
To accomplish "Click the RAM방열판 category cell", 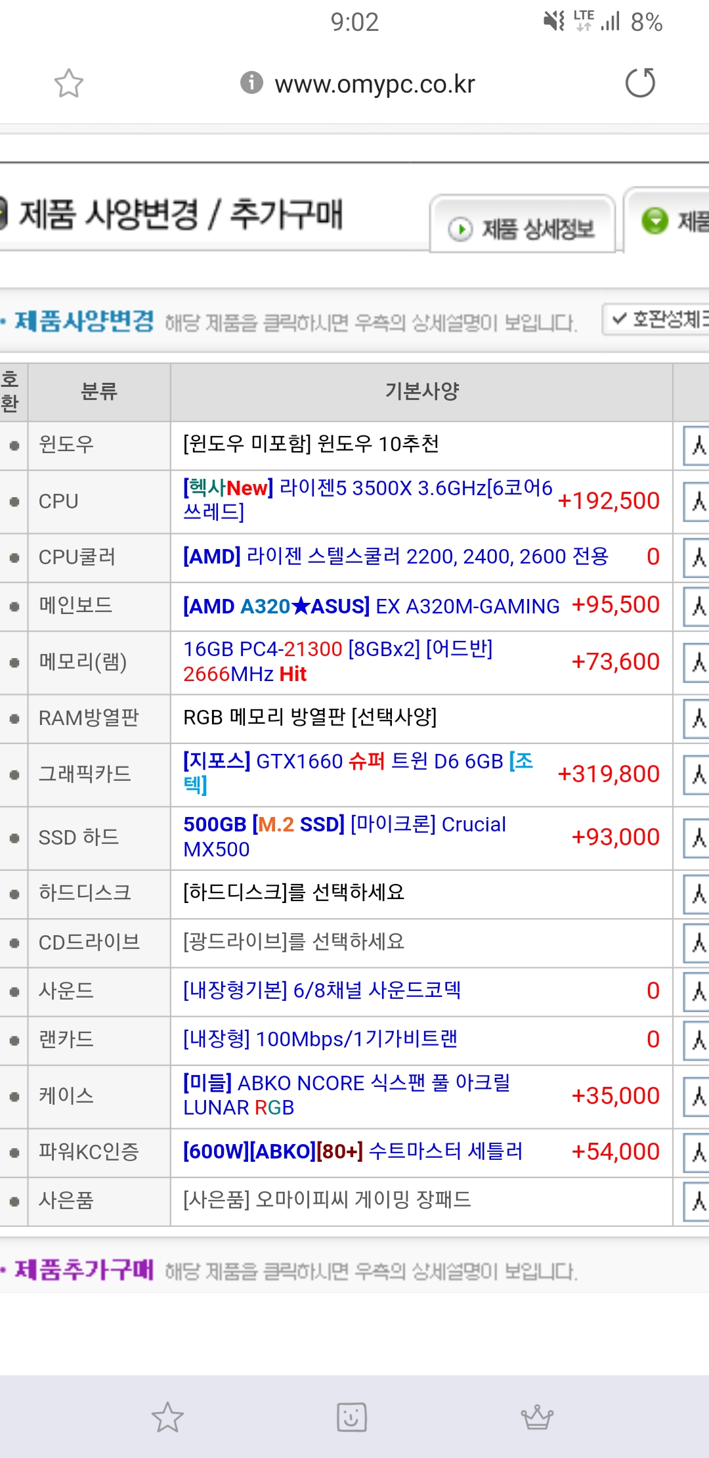I will pos(98,718).
